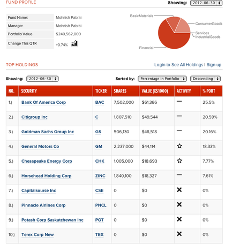Viewport: 225px width, 244px height.
Task: Click the X activity icon for Terex Corp
Action: (179, 234)
